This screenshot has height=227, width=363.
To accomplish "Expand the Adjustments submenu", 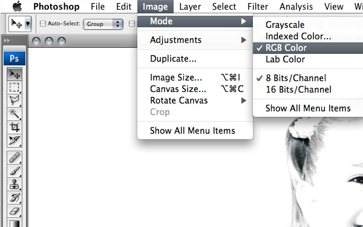I will coord(195,40).
